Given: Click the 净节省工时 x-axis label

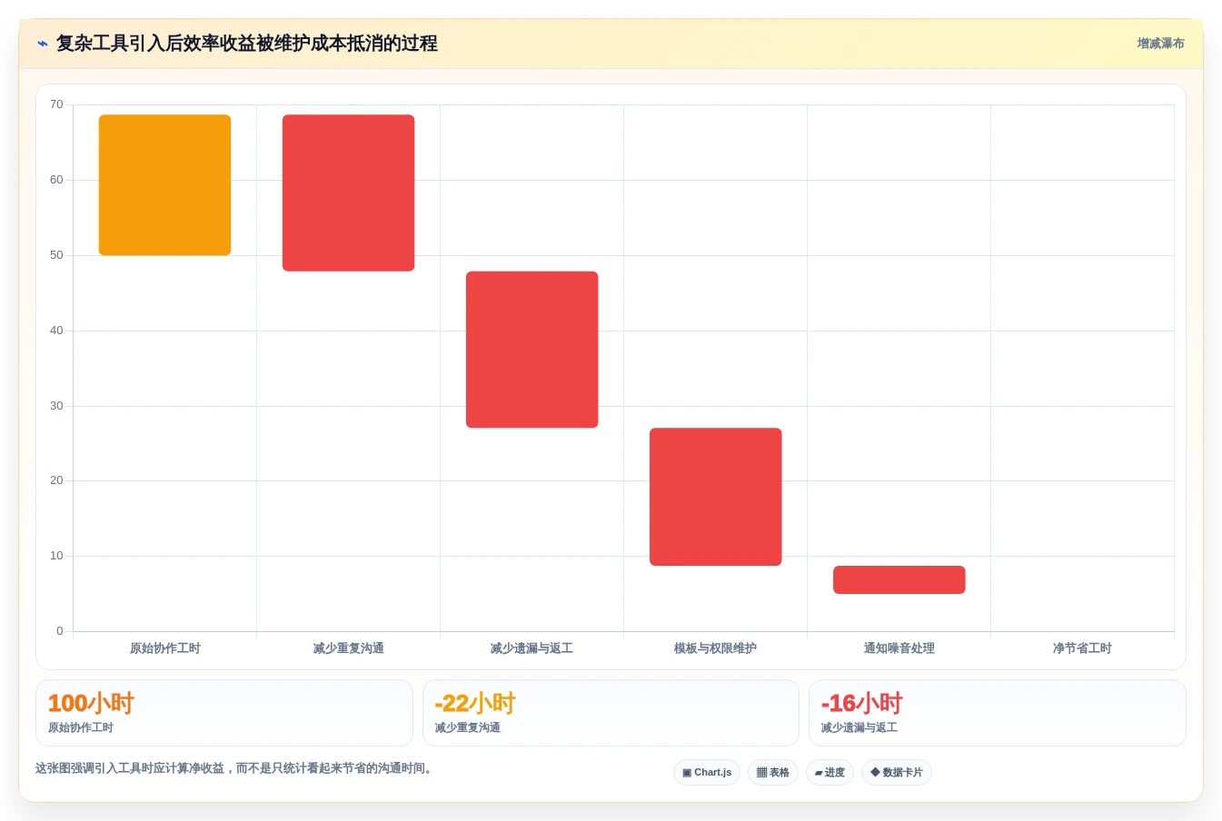Looking at the screenshot, I should tap(1082, 648).
